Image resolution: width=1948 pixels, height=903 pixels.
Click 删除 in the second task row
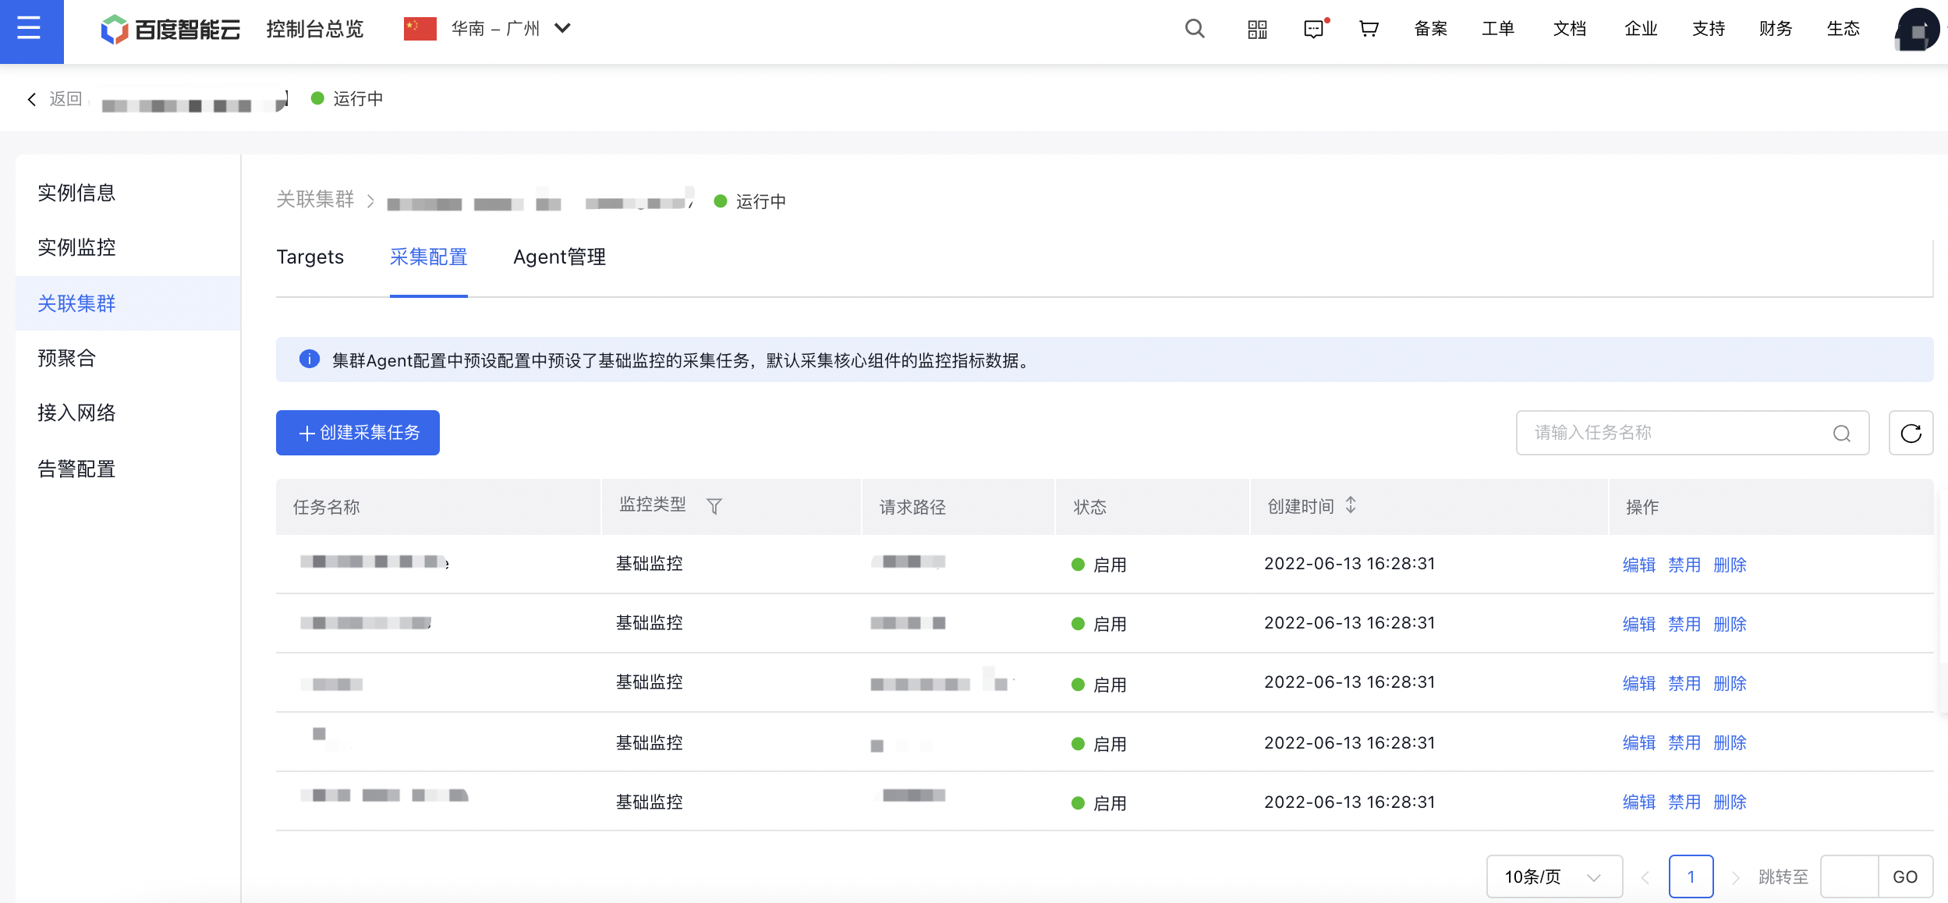1730,624
